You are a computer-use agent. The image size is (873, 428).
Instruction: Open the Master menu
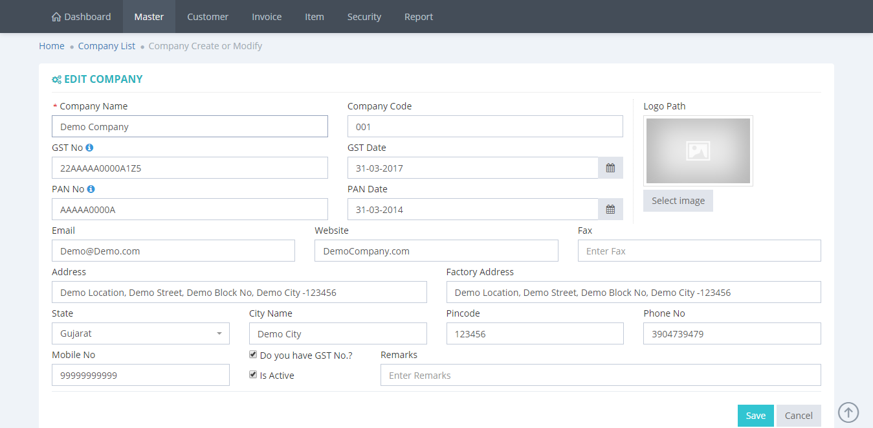click(x=149, y=17)
